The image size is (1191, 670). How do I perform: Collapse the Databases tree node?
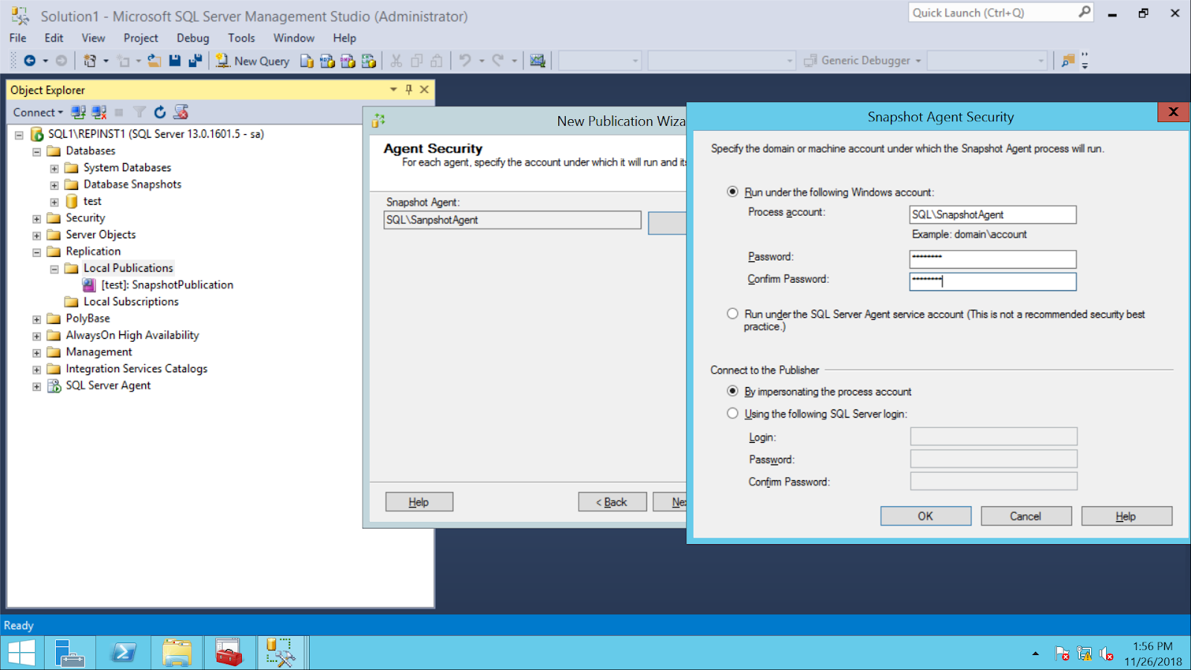click(x=36, y=151)
